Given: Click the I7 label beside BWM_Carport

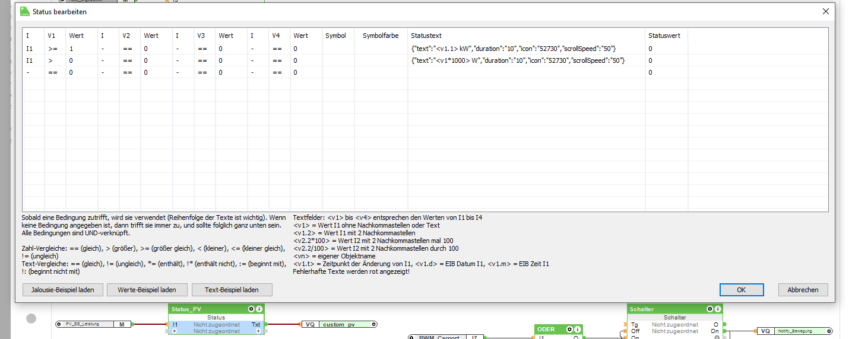Looking at the screenshot, I should [x=475, y=337].
